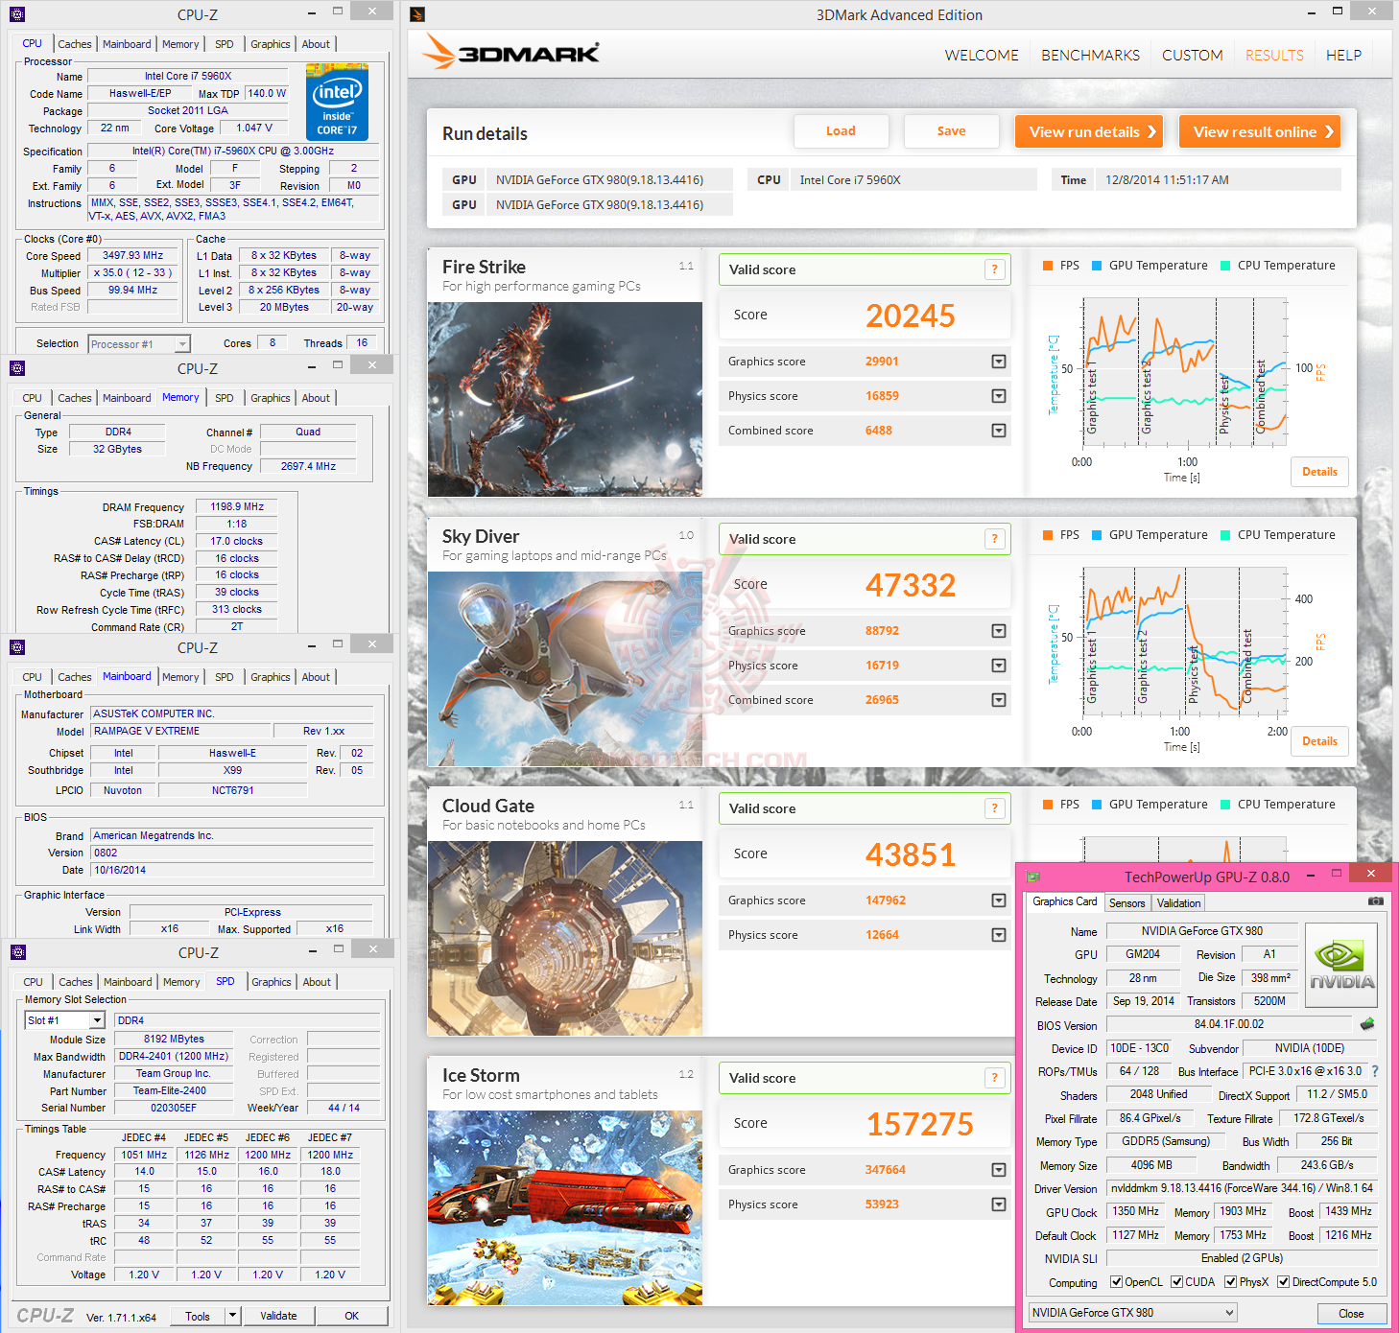
Task: Click the NVIDIA logo in GPU-Z
Action: [x=1341, y=964]
